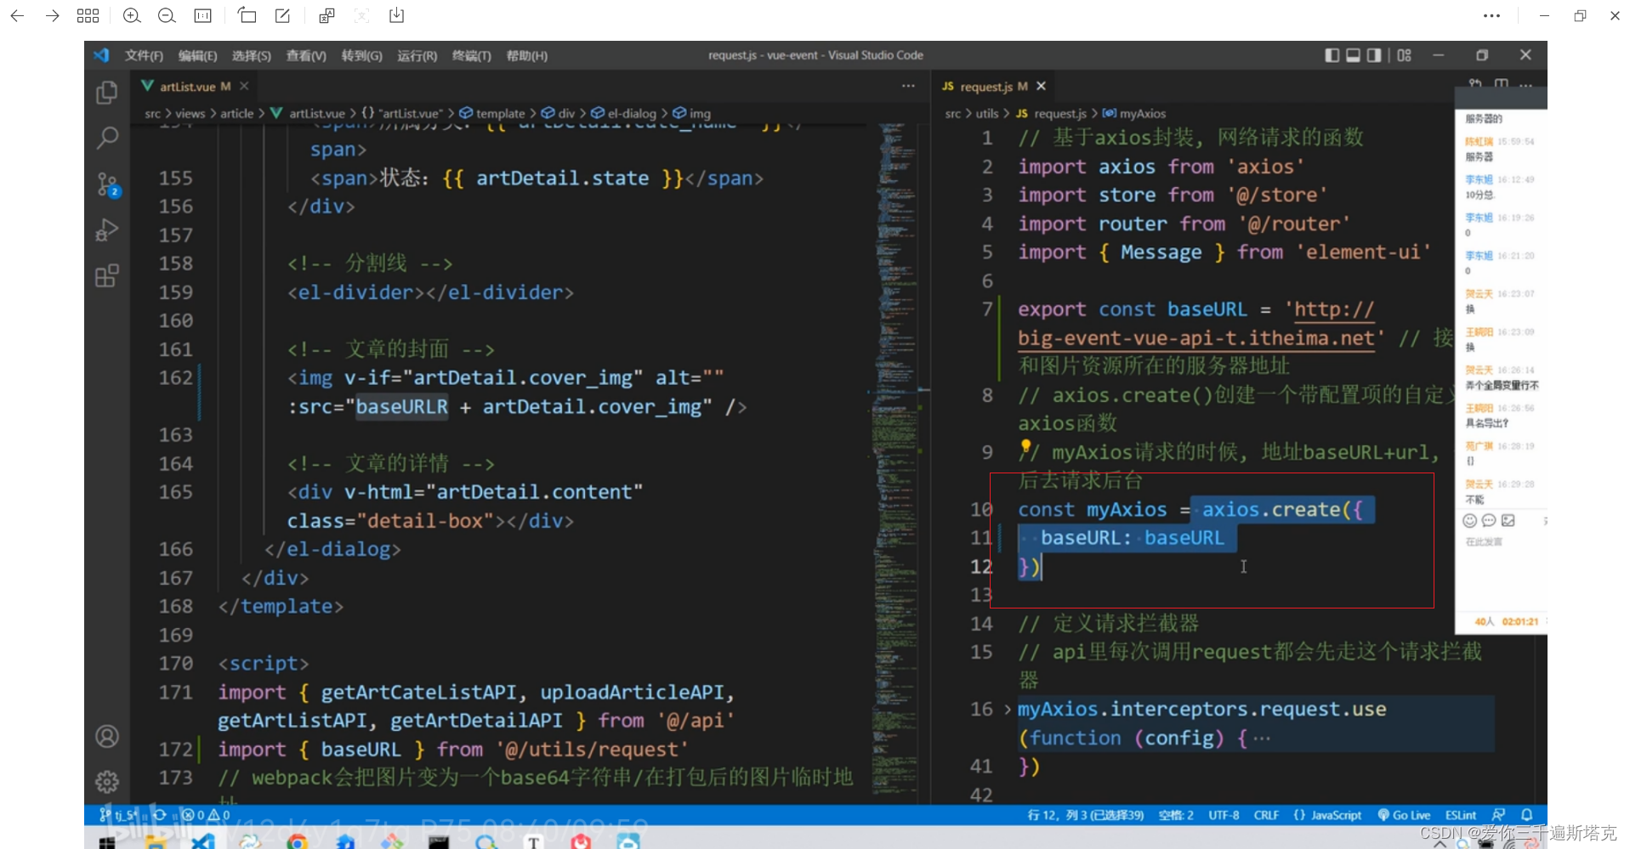Open 终端(T) menu
The height and width of the screenshot is (849, 1630).
(472, 55)
